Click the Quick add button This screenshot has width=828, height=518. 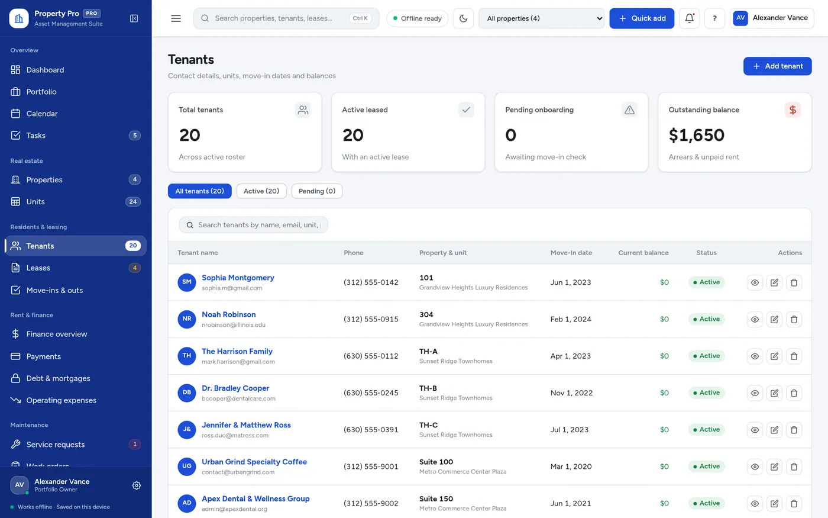point(642,18)
